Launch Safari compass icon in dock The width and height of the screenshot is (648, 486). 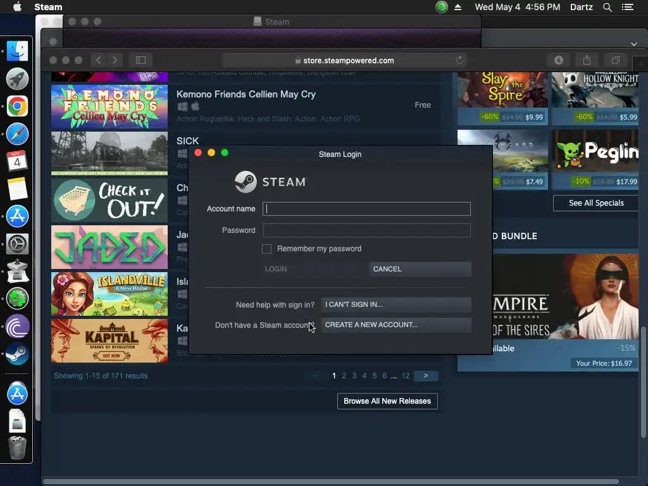17,134
